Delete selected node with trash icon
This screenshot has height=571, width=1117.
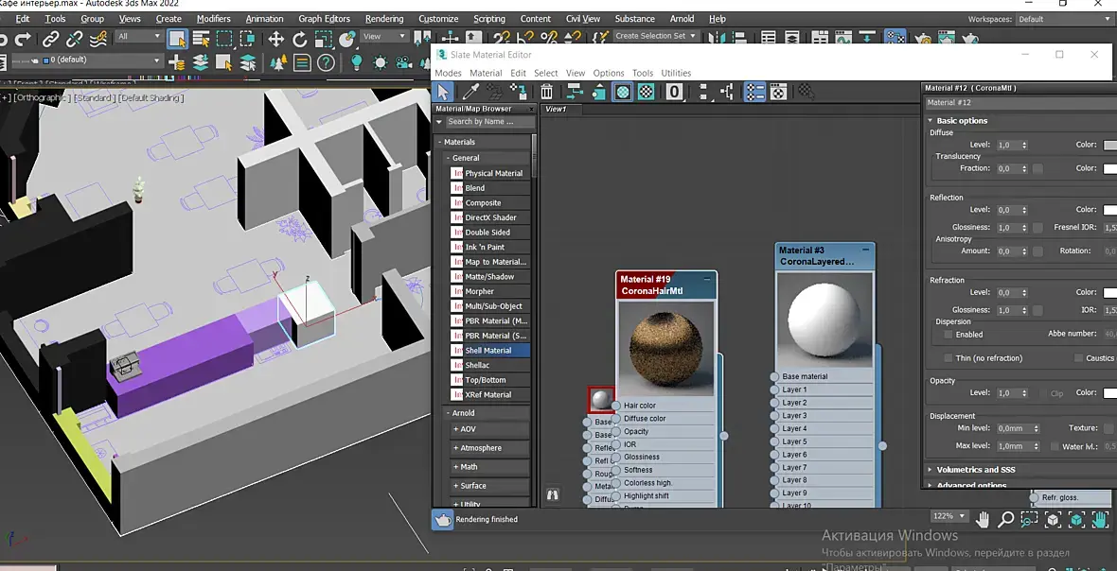546,92
